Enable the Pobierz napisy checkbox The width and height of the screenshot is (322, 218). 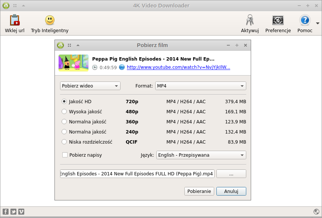click(65, 155)
